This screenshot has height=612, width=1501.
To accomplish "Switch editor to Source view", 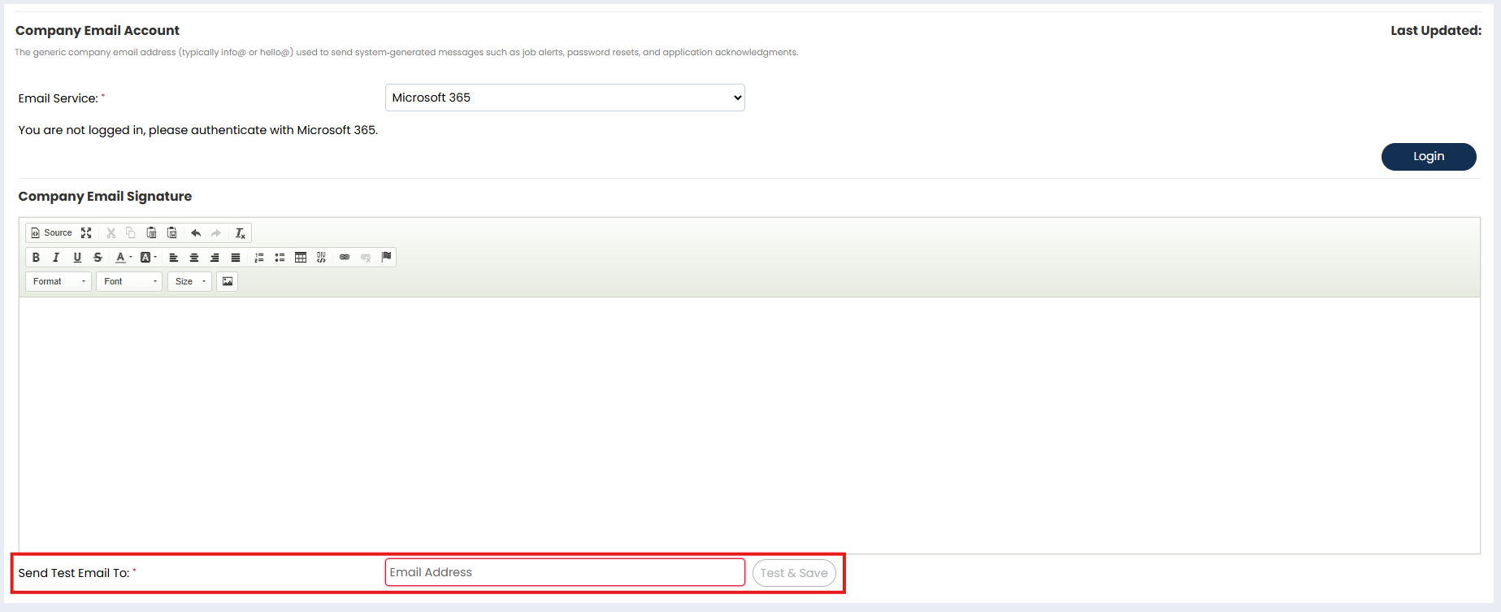I will [x=51, y=232].
